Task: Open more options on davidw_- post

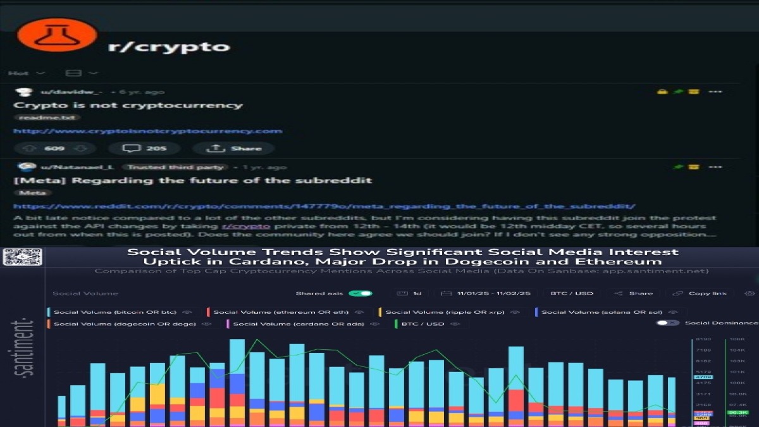Action: 715,92
